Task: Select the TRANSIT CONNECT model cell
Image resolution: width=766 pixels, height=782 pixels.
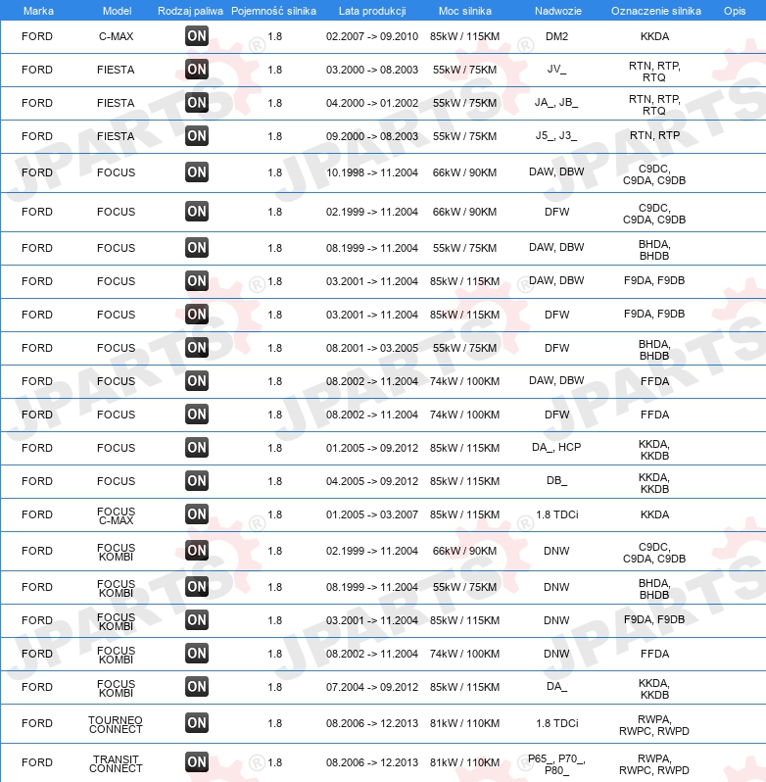Action: point(116,763)
